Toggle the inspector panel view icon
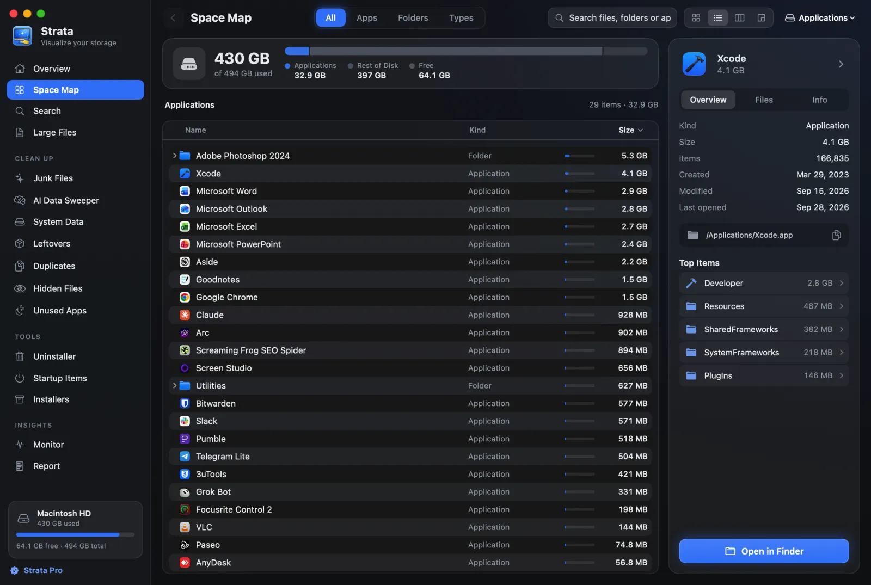871x585 pixels. point(762,18)
